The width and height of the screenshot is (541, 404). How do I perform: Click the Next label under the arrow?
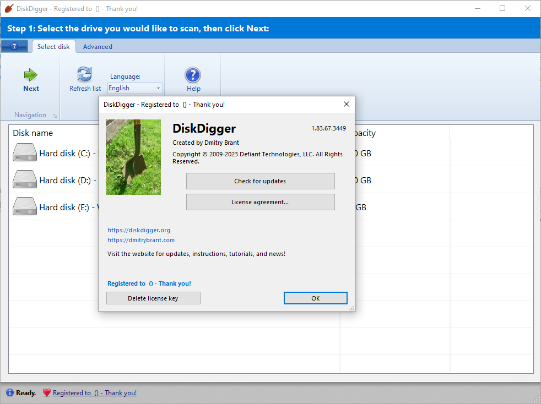(31, 88)
